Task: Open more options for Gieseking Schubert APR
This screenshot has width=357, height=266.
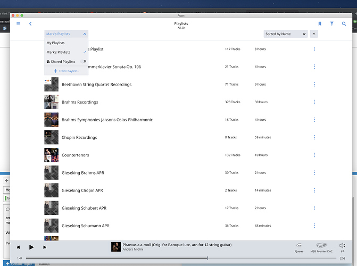Action: pyautogui.click(x=314, y=208)
